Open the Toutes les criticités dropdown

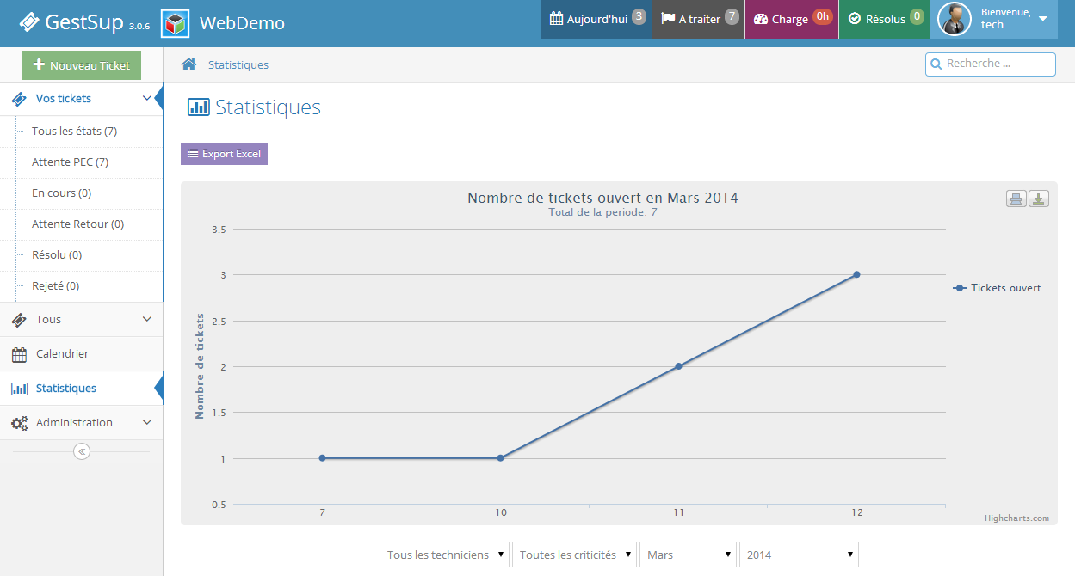[574, 555]
